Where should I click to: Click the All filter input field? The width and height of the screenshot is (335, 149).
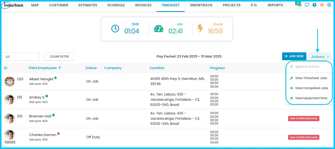pos(21,57)
